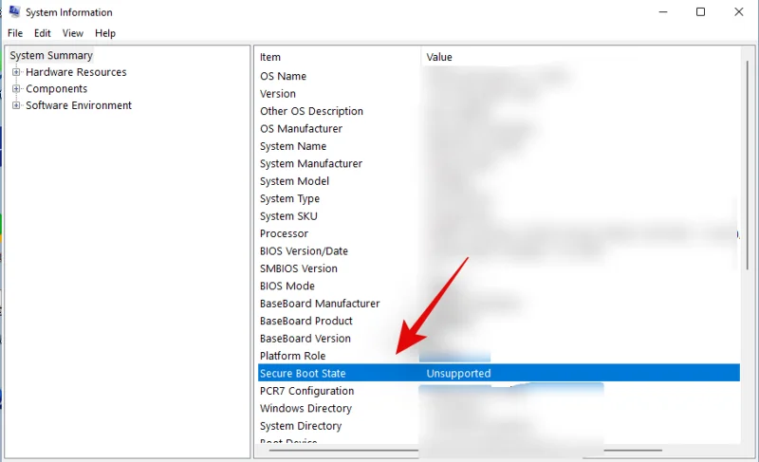Maximize the System Information window
Viewport: 759px width, 462px height.
[700, 11]
